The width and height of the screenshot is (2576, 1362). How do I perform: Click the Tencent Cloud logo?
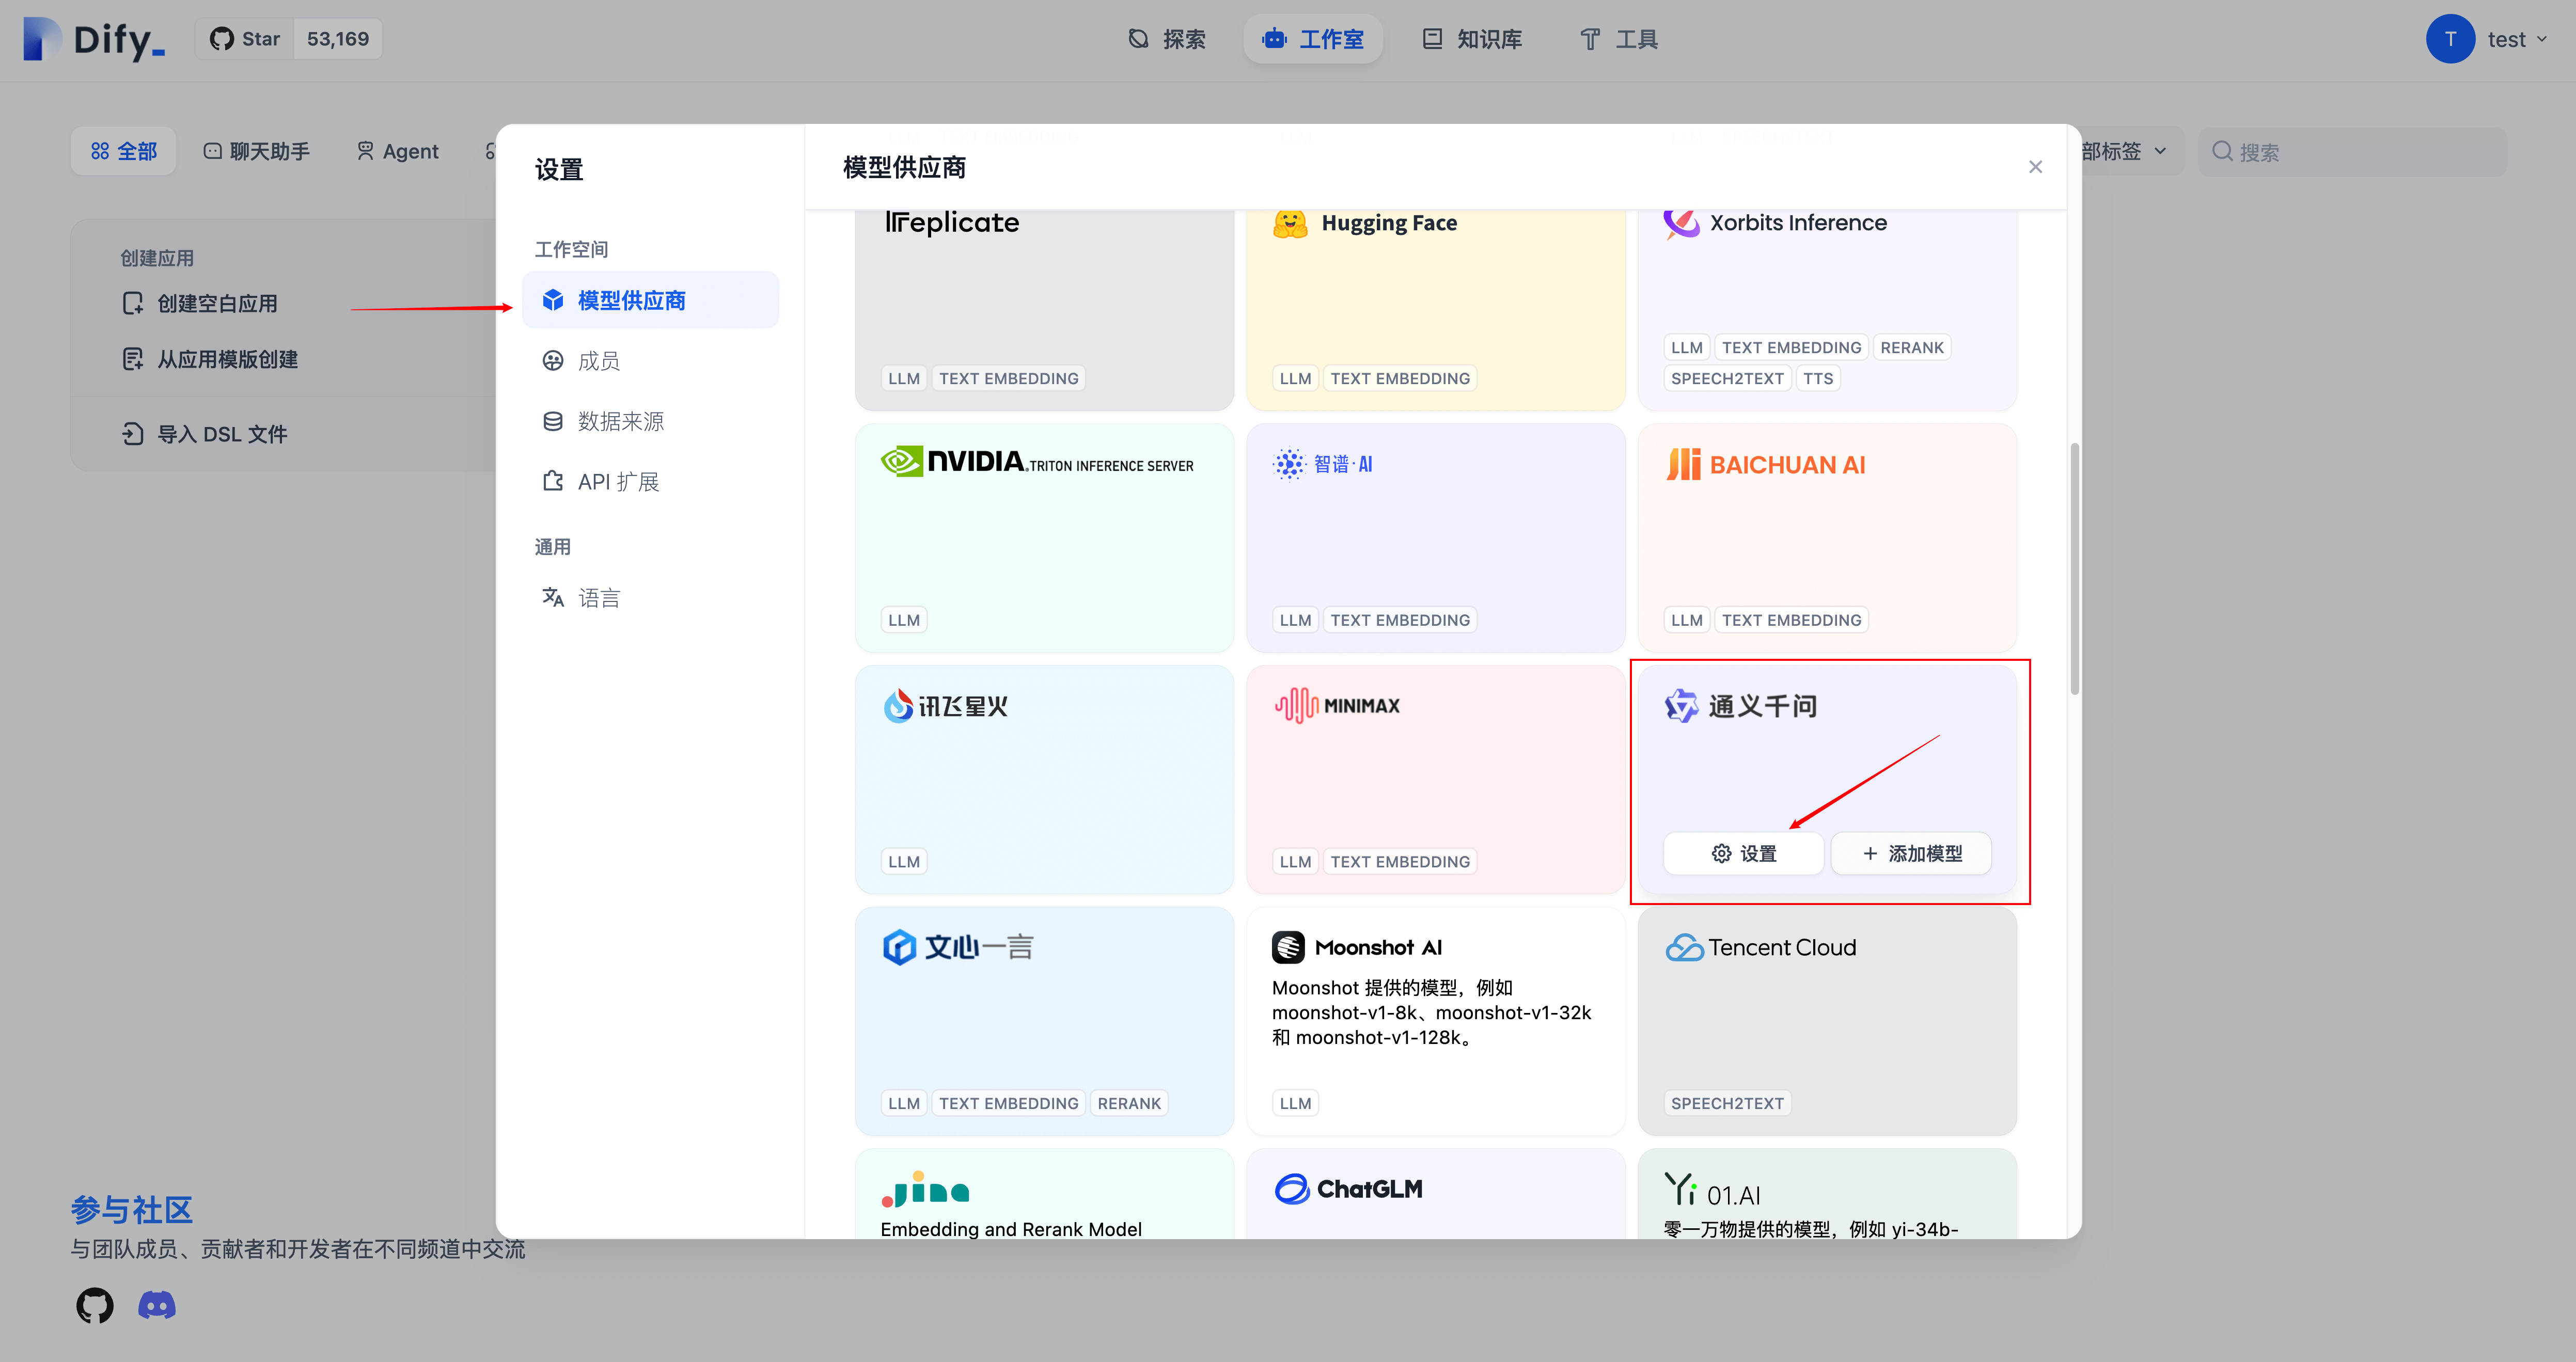tap(1760, 947)
